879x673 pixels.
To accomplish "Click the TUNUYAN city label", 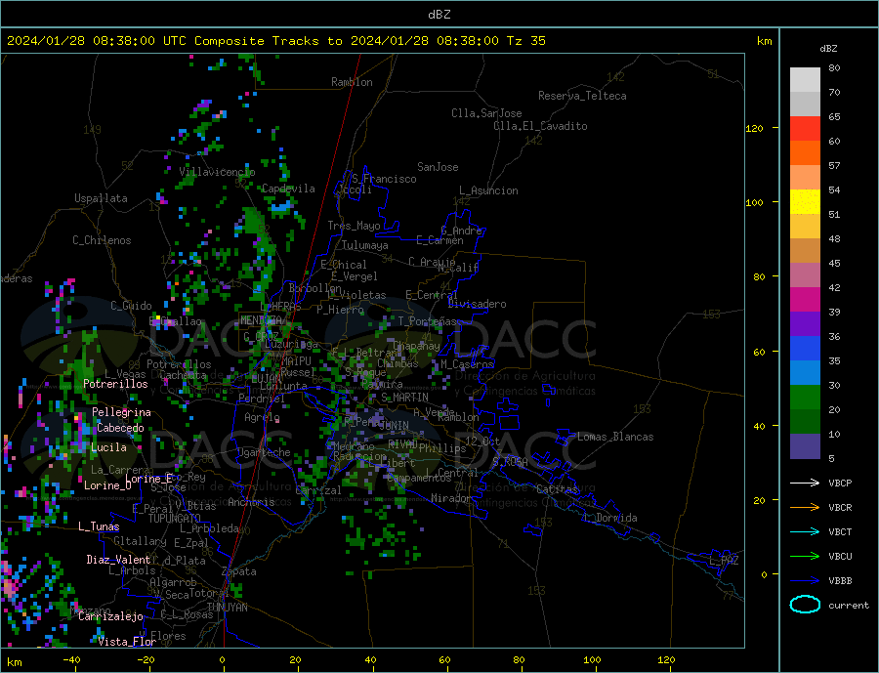I will pos(227,608).
